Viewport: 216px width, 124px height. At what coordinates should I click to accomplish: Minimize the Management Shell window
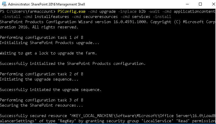187,4
